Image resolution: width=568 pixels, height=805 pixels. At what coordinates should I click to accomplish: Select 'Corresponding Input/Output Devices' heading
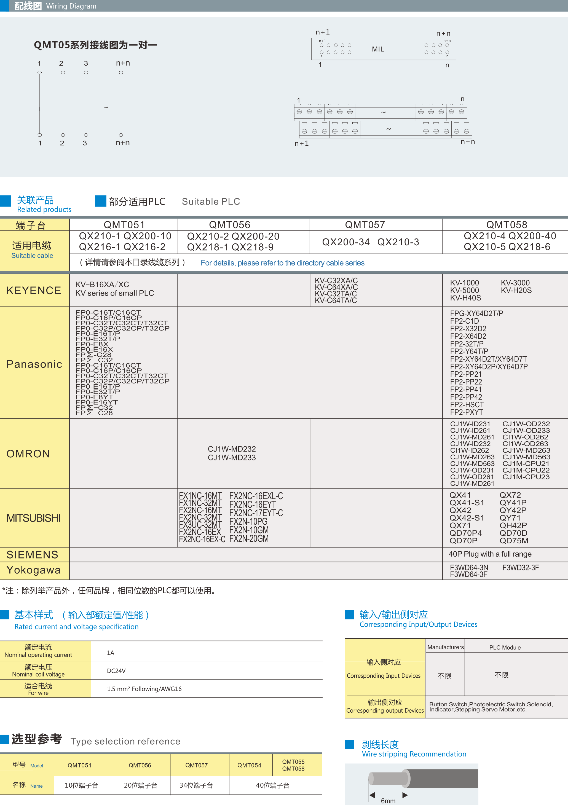click(418, 624)
